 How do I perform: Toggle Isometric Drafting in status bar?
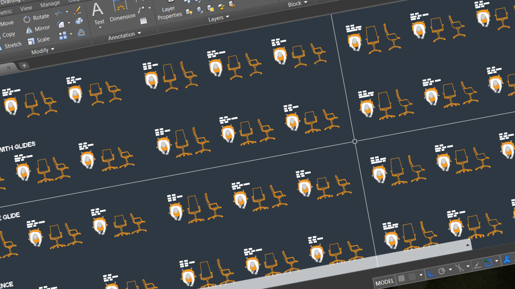point(460,268)
